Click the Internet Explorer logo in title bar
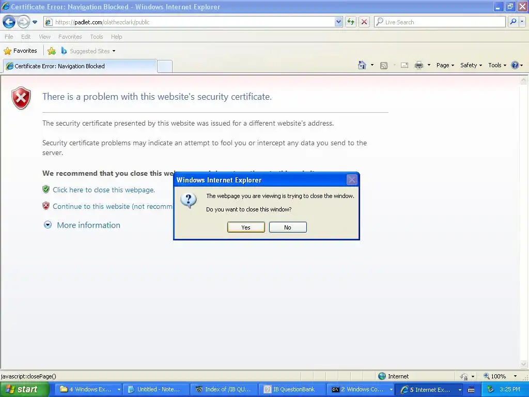This screenshot has width=529, height=397. pos(5,6)
